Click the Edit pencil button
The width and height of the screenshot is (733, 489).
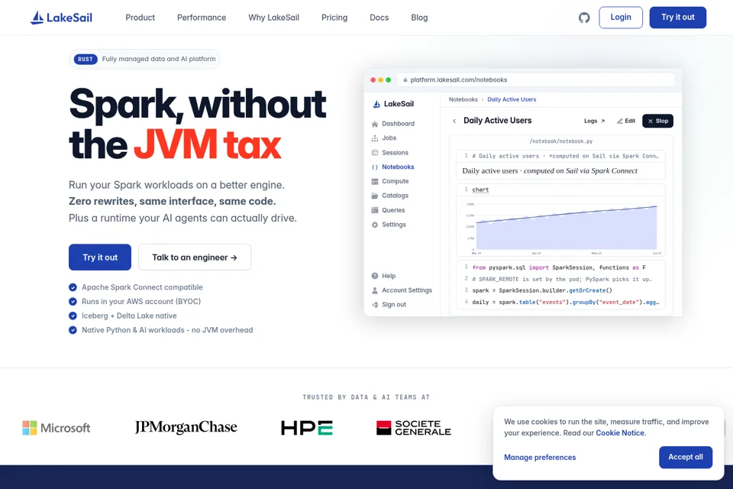tap(626, 121)
